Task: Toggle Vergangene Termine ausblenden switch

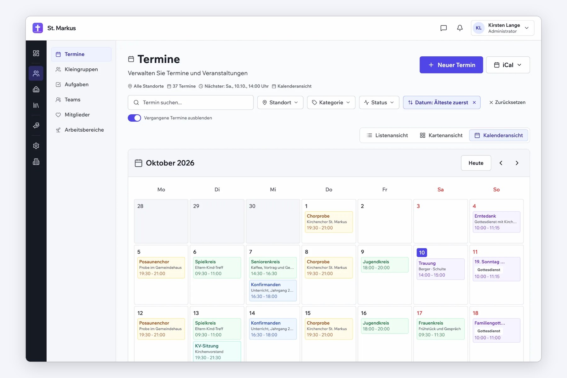Action: (x=135, y=118)
